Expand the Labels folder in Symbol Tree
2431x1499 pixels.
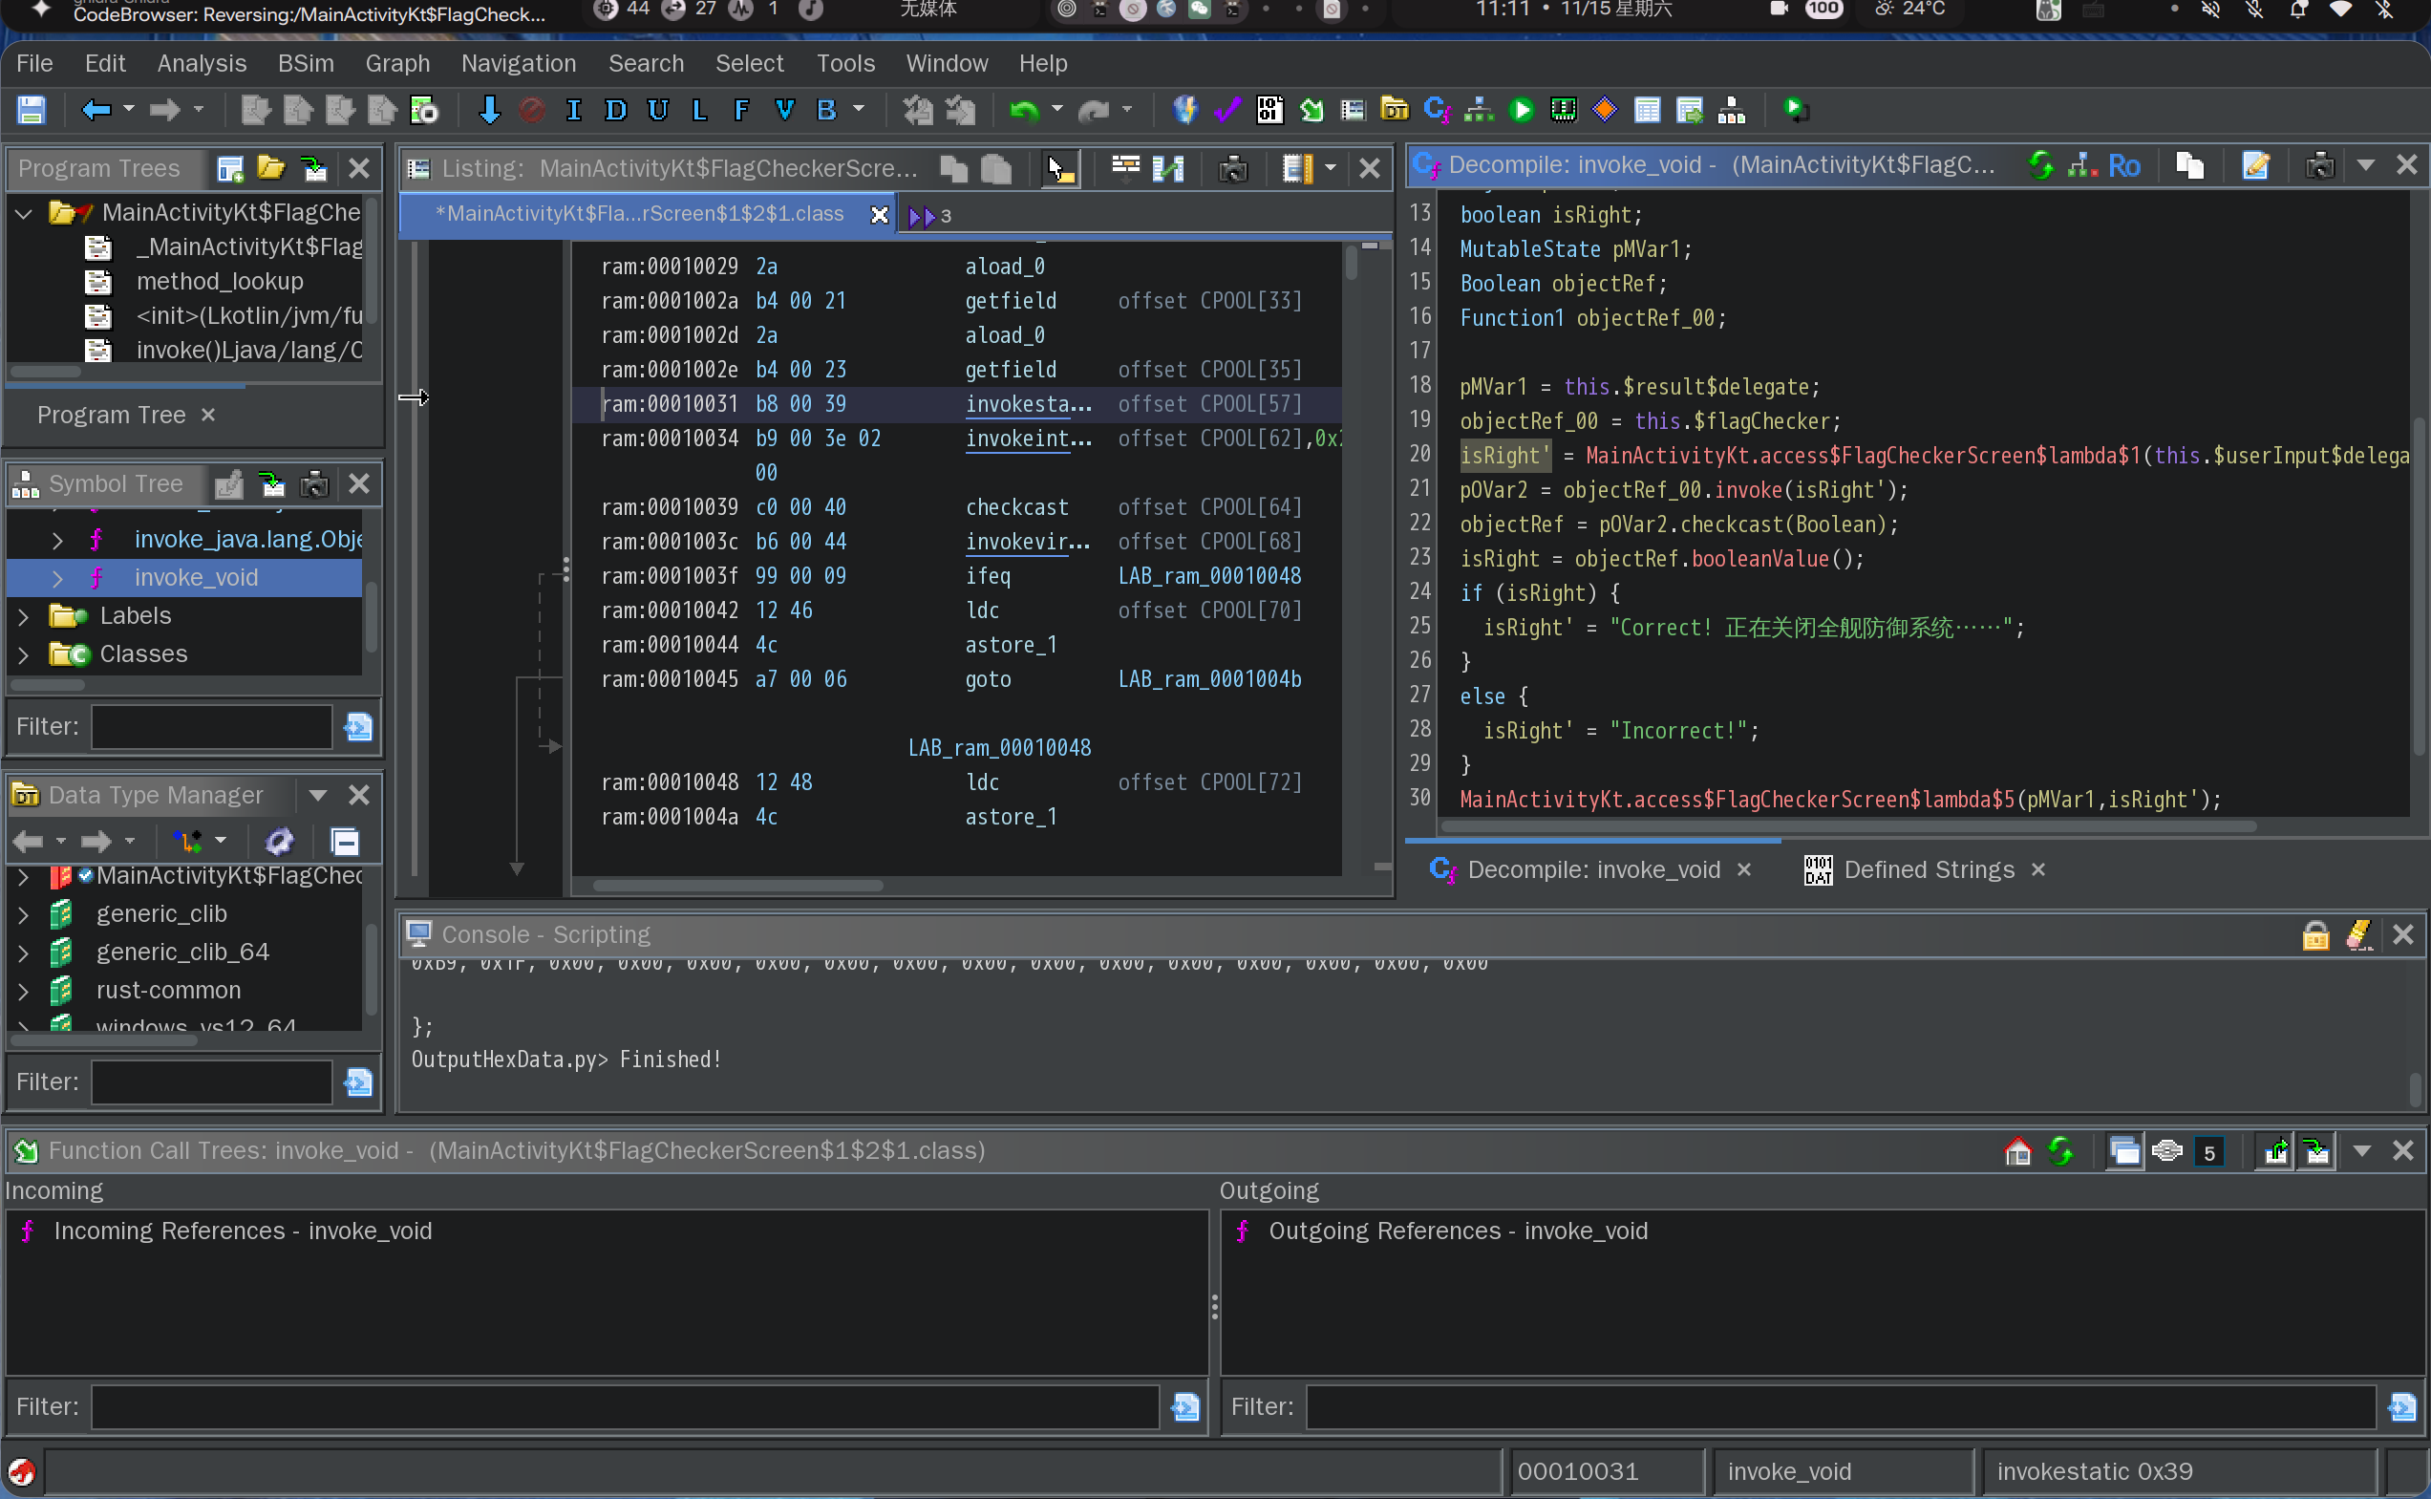pyautogui.click(x=24, y=615)
